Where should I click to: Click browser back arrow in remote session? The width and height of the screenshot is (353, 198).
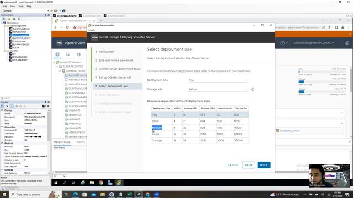(56, 27)
